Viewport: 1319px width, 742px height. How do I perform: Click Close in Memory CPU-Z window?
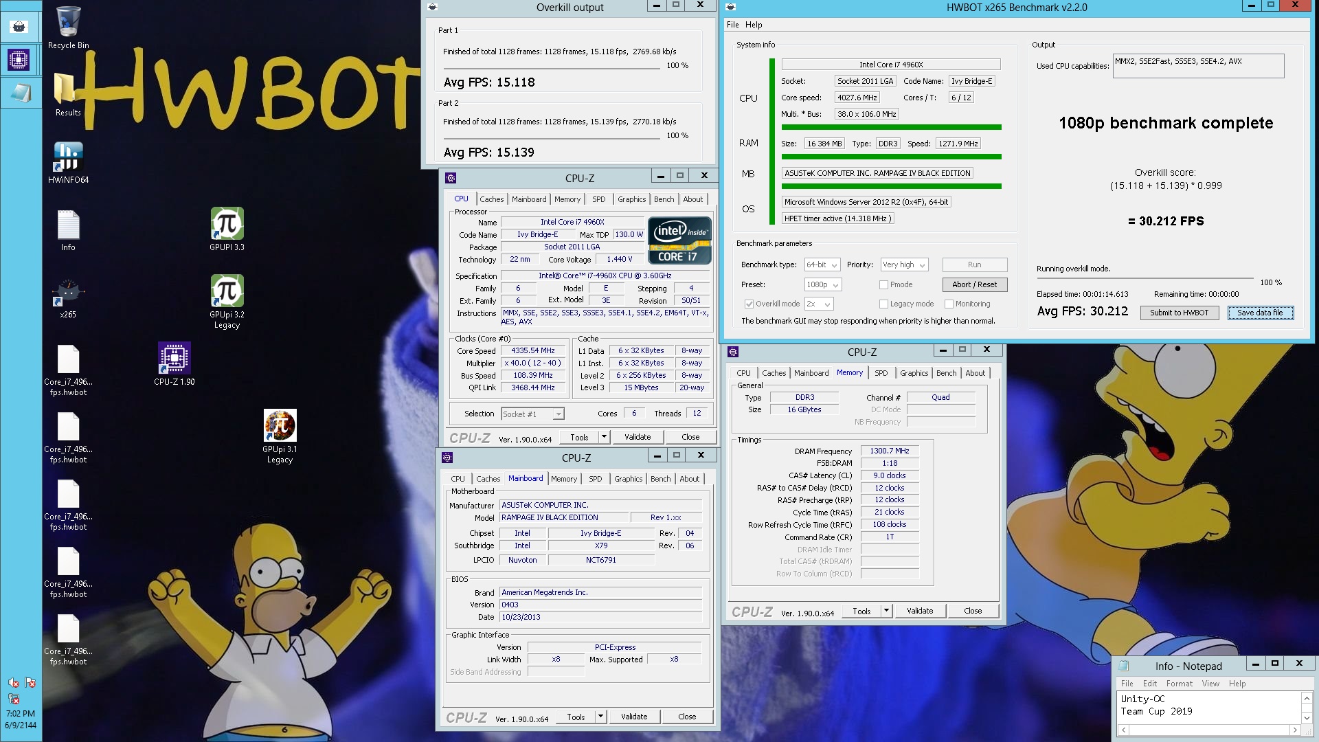pyautogui.click(x=973, y=611)
